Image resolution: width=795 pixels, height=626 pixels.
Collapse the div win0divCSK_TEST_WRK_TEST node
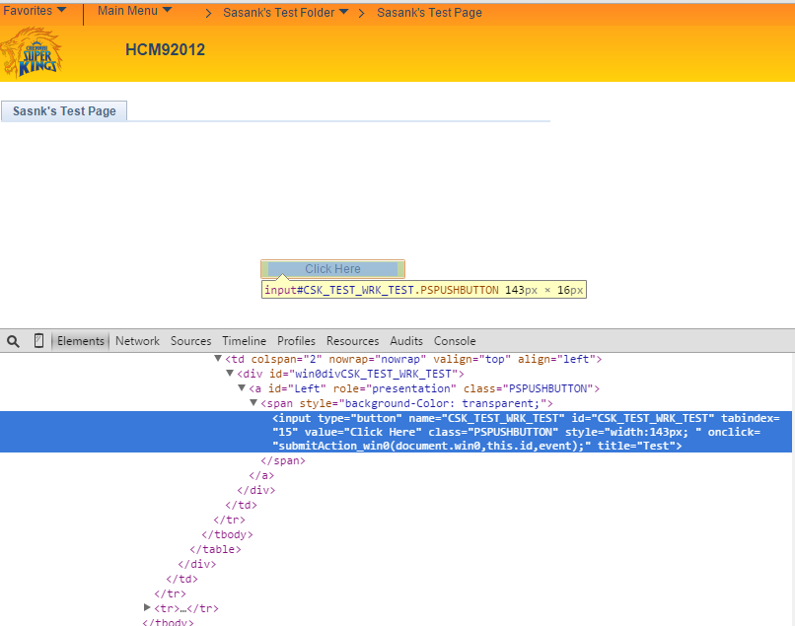(230, 373)
